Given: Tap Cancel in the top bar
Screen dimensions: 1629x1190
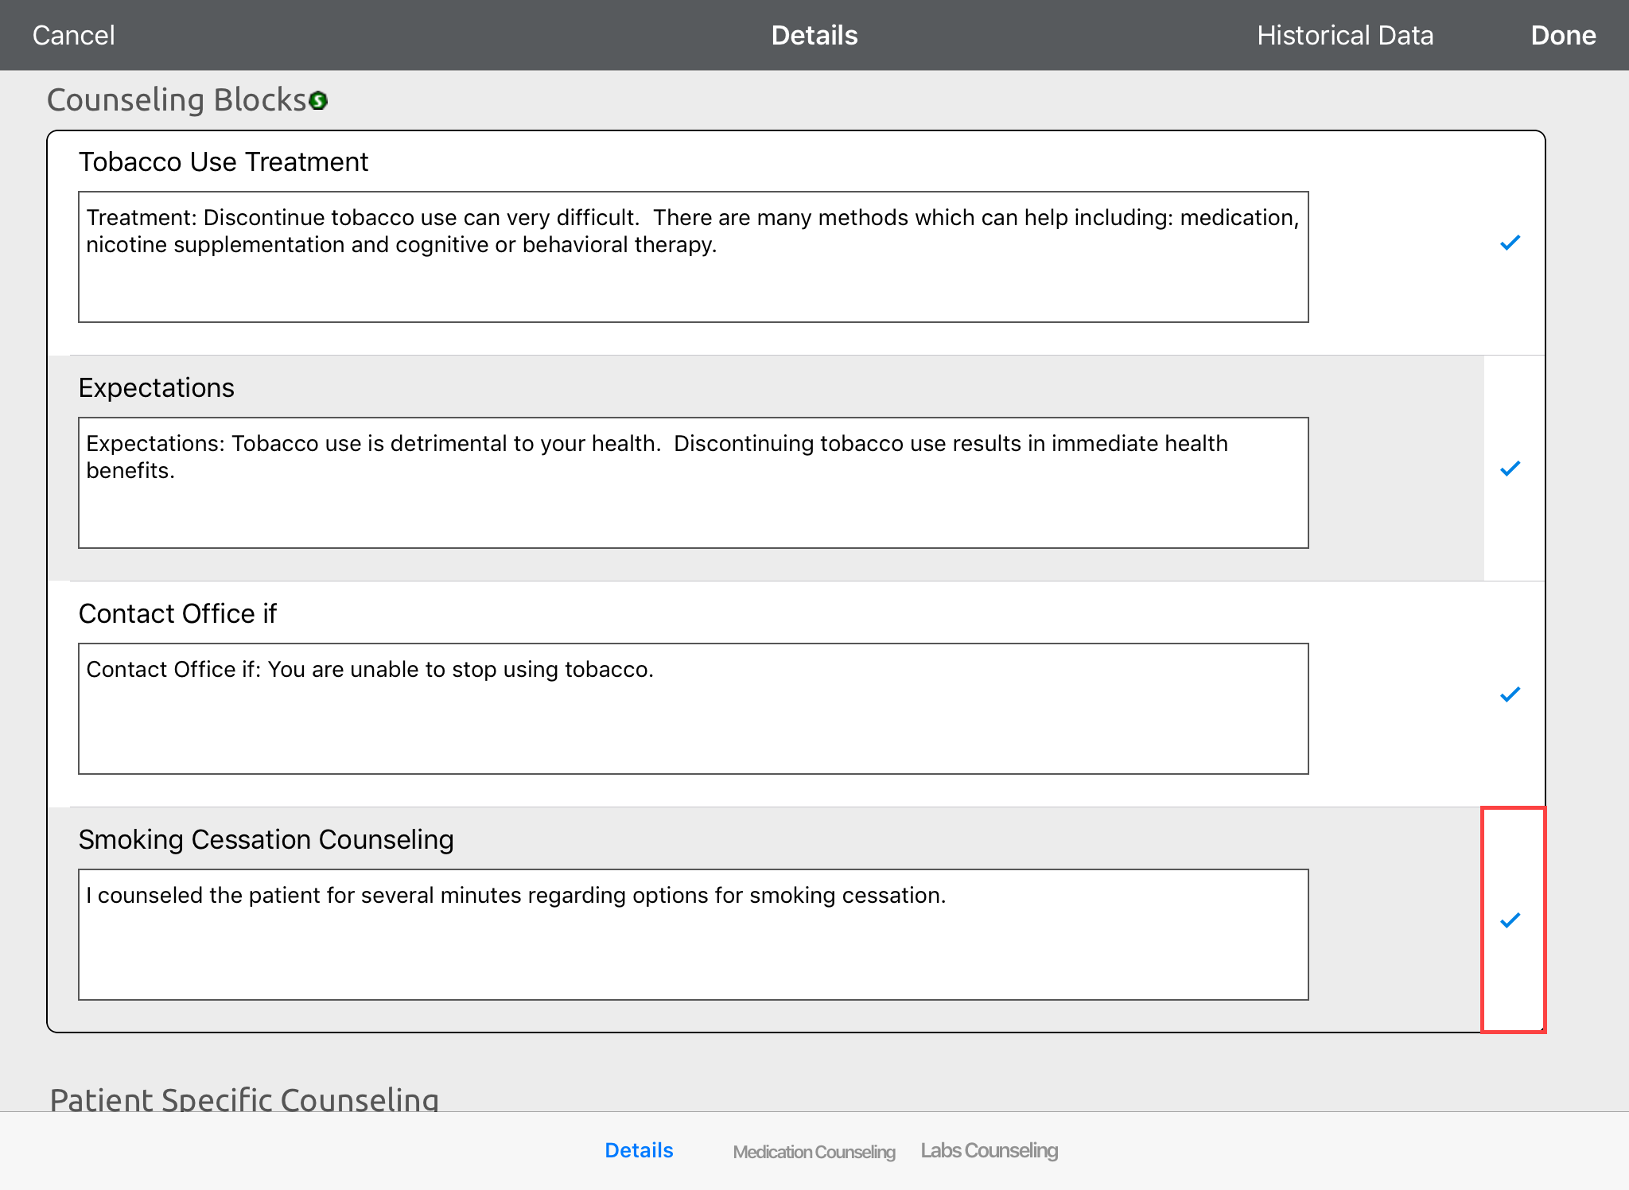Looking at the screenshot, I should [x=74, y=35].
